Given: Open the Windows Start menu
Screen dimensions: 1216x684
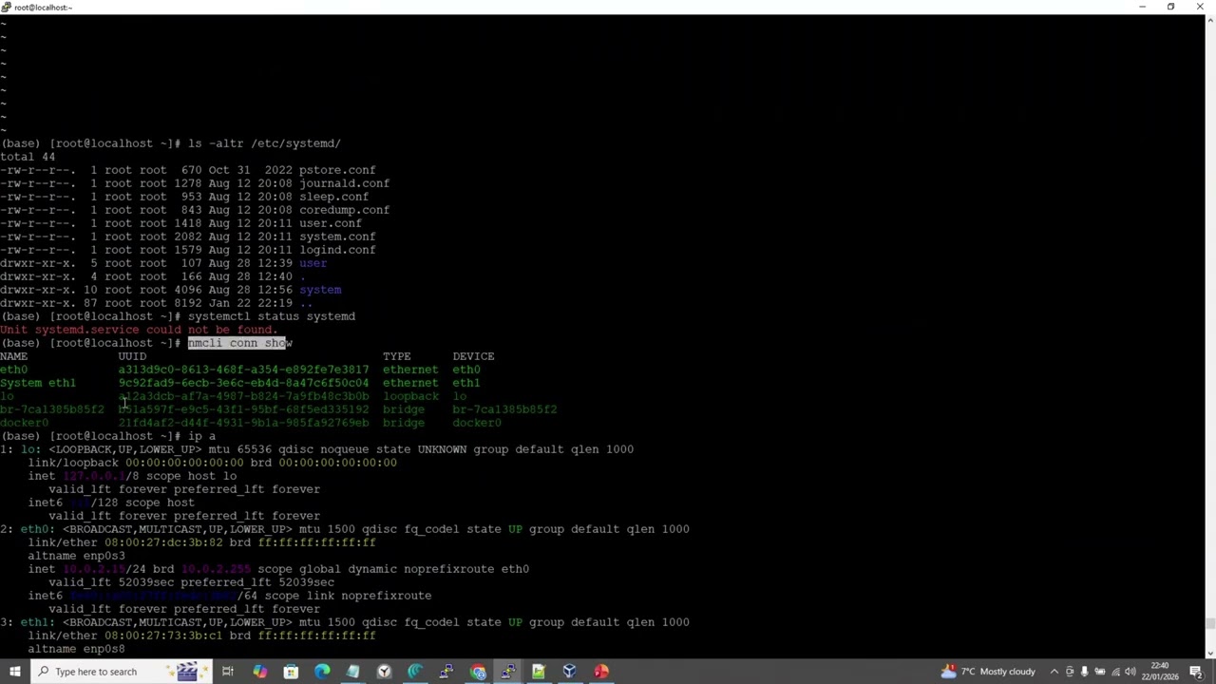Looking at the screenshot, I should click(14, 672).
